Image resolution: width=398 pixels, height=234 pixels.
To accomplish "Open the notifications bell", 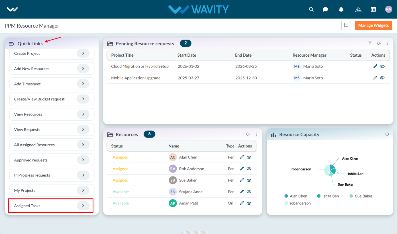I will click(341, 9).
